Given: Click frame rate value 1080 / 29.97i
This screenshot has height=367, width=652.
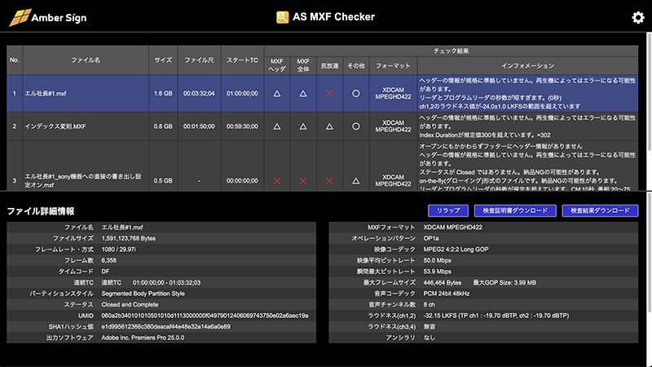Looking at the screenshot, I should coord(118,250).
